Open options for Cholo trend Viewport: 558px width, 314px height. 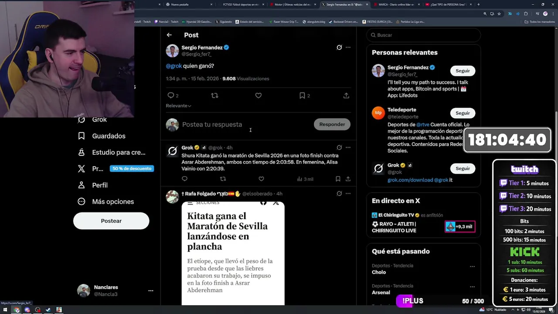[x=472, y=266]
